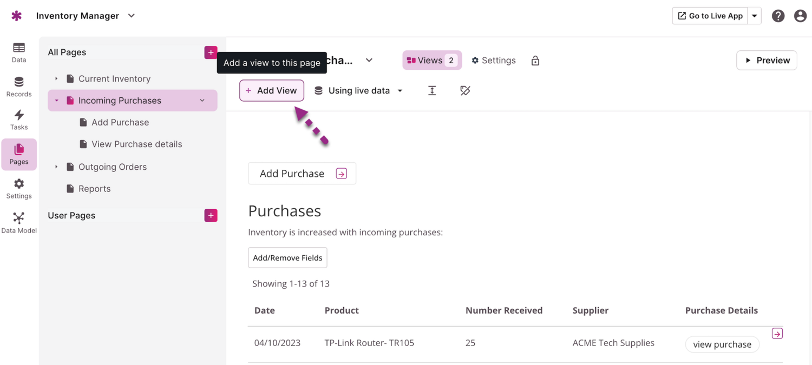The width and height of the screenshot is (812, 365).
Task: Expand the Outgoing Orders page tree
Action: coord(56,167)
